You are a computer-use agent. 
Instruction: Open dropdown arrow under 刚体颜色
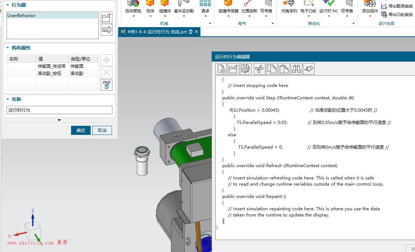[x=133, y=16]
